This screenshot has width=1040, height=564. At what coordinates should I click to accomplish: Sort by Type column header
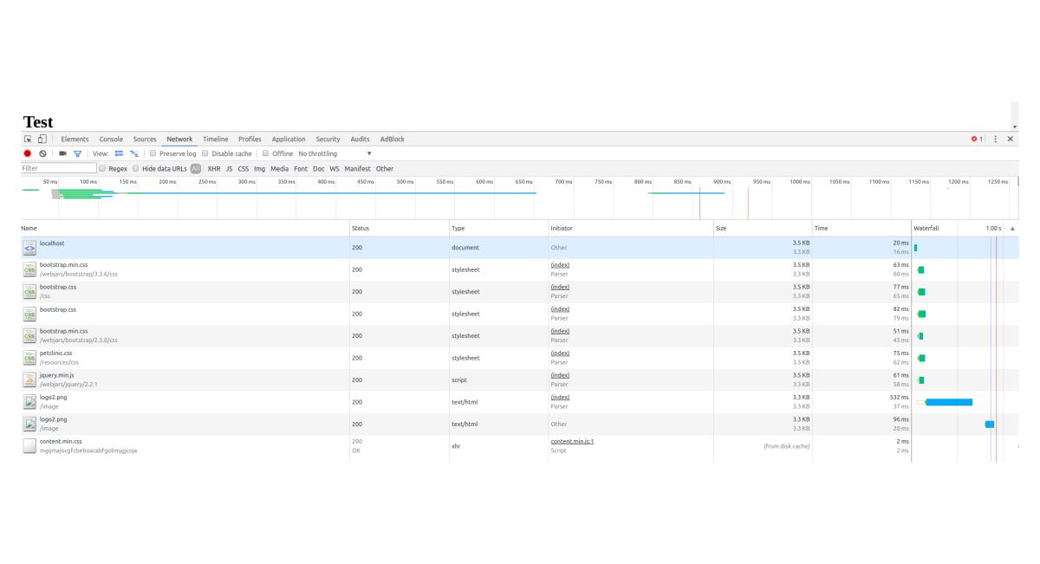pyautogui.click(x=498, y=228)
